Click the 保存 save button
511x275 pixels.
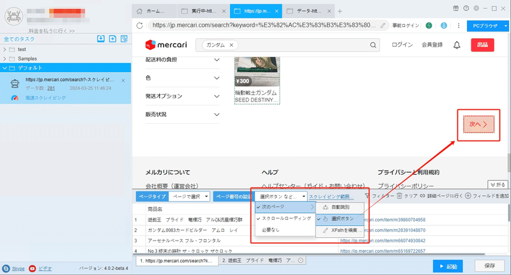pos(489,266)
